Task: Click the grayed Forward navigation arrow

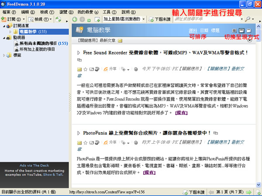Action: click(x=82, y=20)
